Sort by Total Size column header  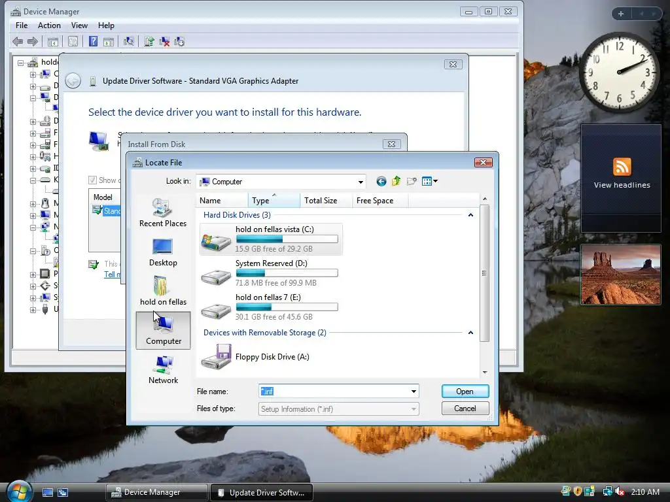[x=326, y=201]
